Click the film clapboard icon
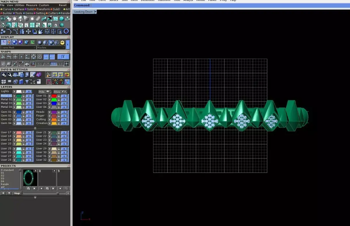This screenshot has height=226, width=350. pyautogui.click(x=8, y=25)
